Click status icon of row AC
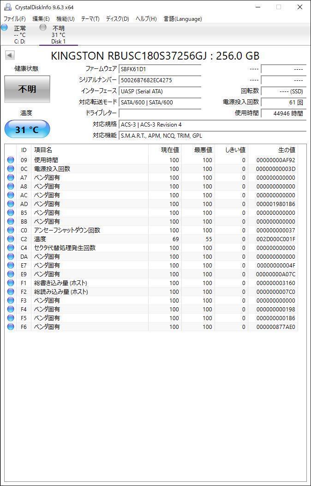Screen dimensions: 311x486 (11, 195)
